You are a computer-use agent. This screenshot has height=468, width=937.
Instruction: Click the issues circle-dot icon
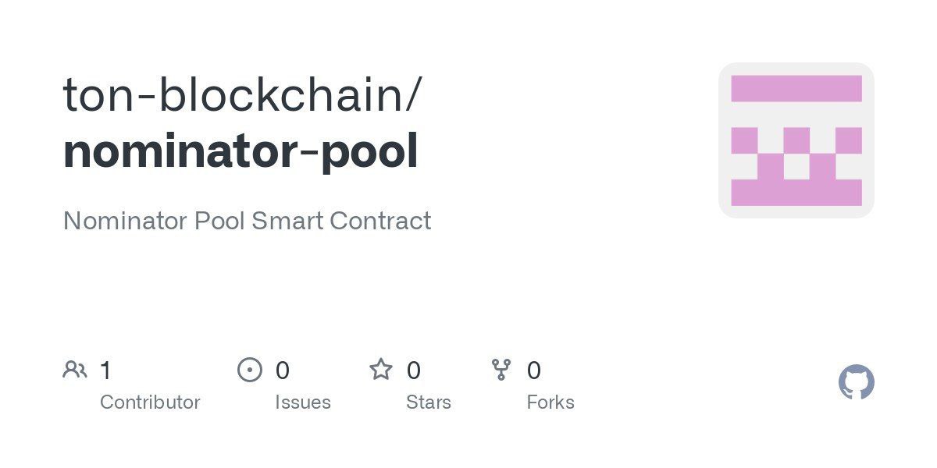[x=250, y=370]
